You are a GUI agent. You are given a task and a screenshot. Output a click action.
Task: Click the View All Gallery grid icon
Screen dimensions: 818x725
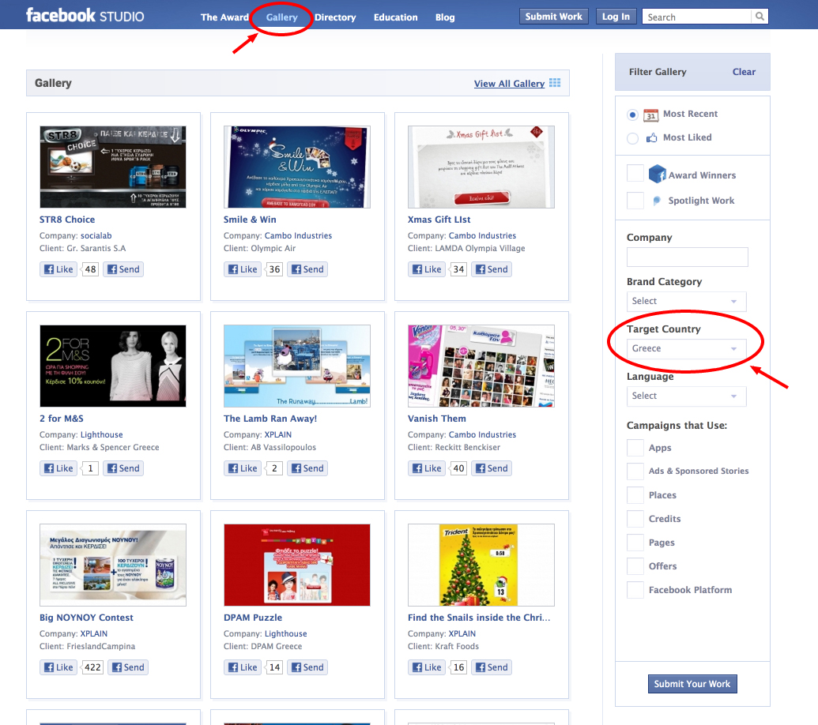[x=555, y=83]
